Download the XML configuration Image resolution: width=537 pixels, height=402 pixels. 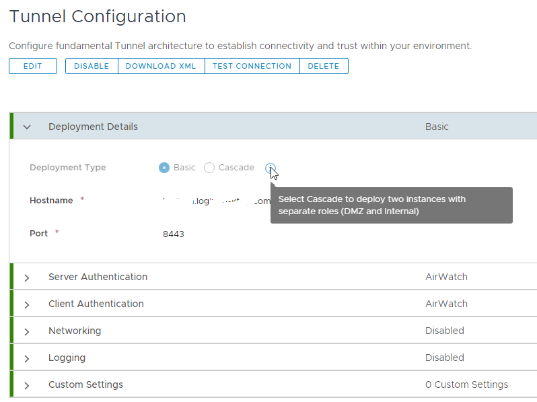[x=162, y=66]
